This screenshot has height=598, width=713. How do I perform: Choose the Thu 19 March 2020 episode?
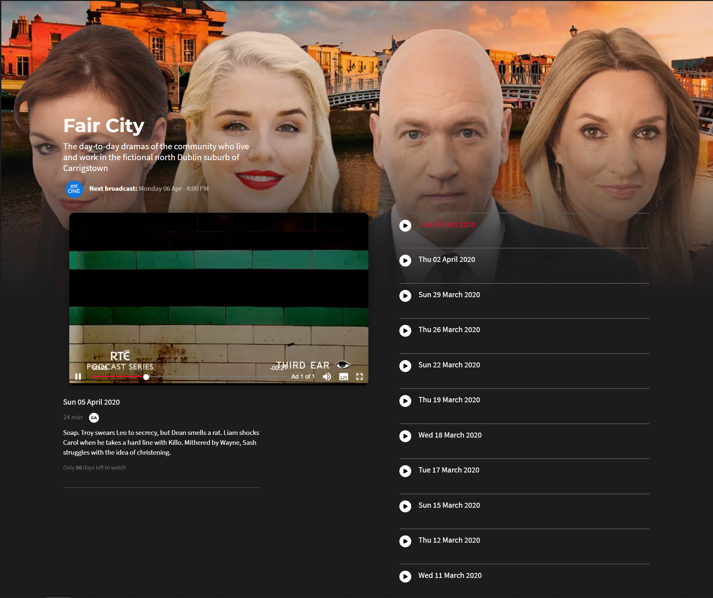click(449, 400)
